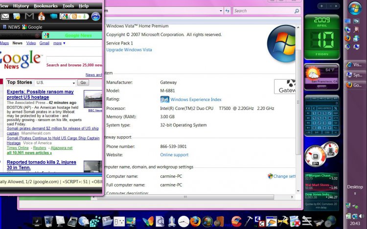Viewport: 367px width, 229px height.
Task: Click the plus button to add sidebar gadgets
Action: click(321, 6)
